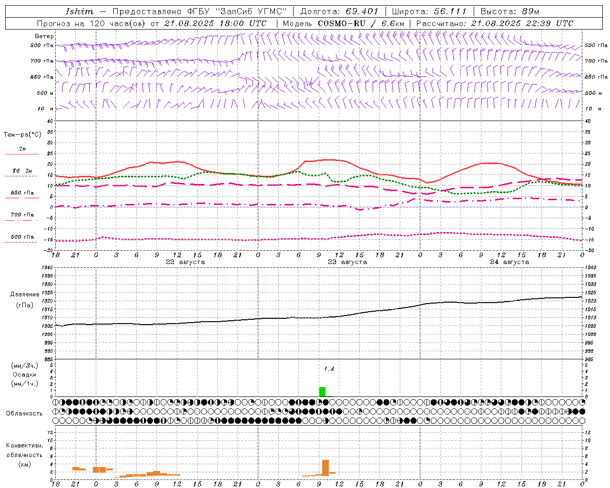The width and height of the screenshot is (610, 488).
Task: Click the "22 августа" date label
Action: point(185,262)
